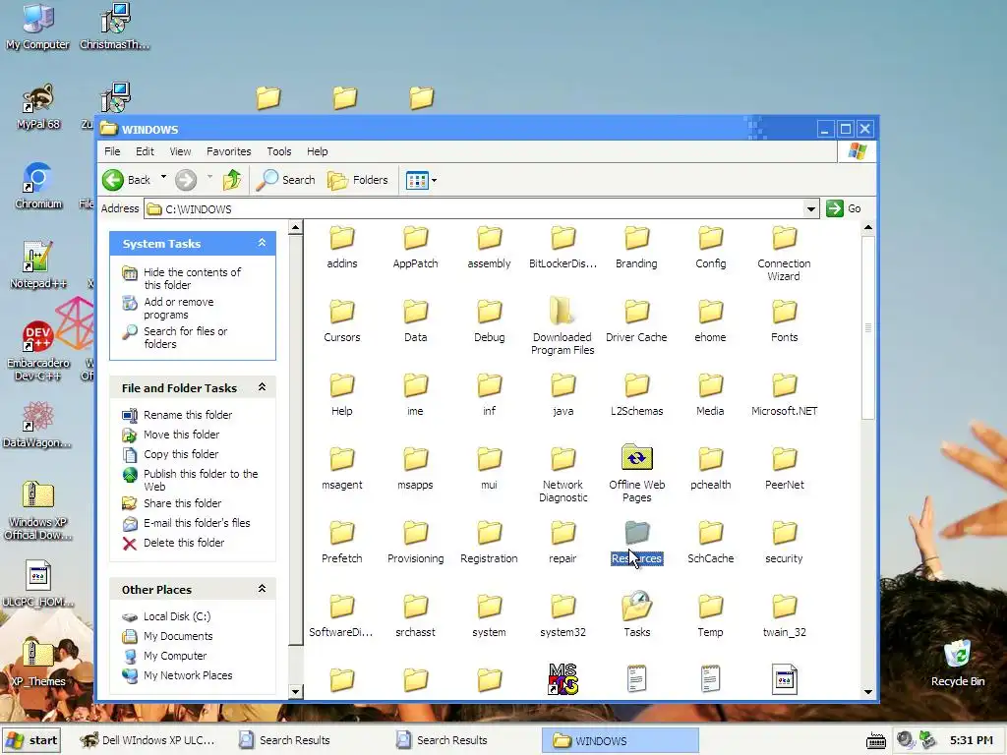Click the Go button
Viewport: 1007px width, 755px height.
click(x=844, y=208)
